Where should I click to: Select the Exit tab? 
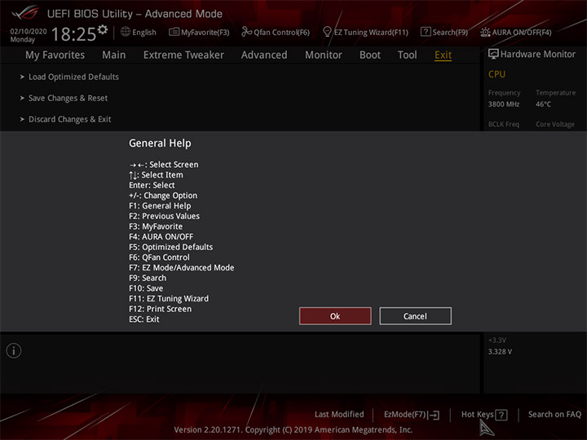pos(443,55)
